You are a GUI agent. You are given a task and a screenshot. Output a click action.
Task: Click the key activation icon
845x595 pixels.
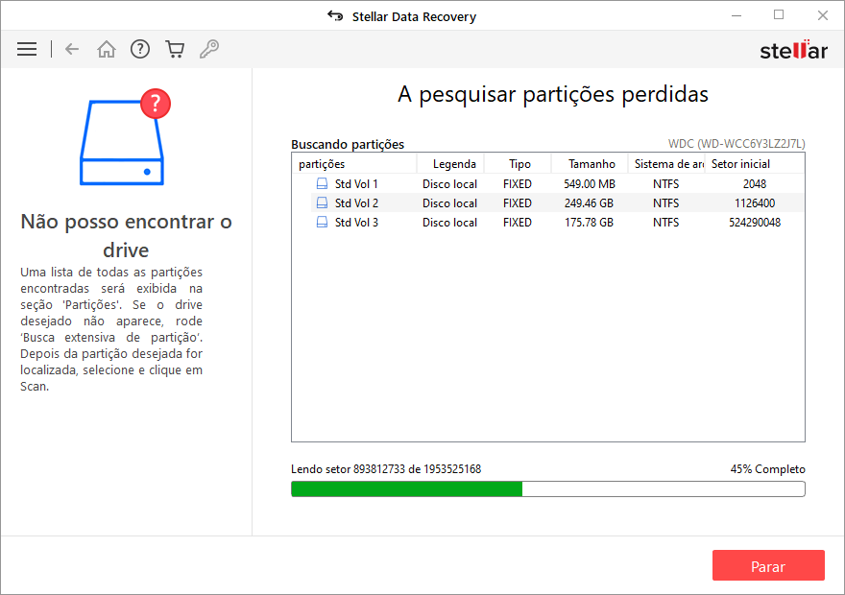point(209,50)
